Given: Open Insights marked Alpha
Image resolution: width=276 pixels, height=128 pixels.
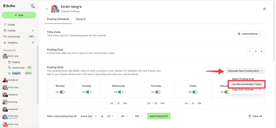Looking at the screenshot, I should pyautogui.click(x=20, y=73).
